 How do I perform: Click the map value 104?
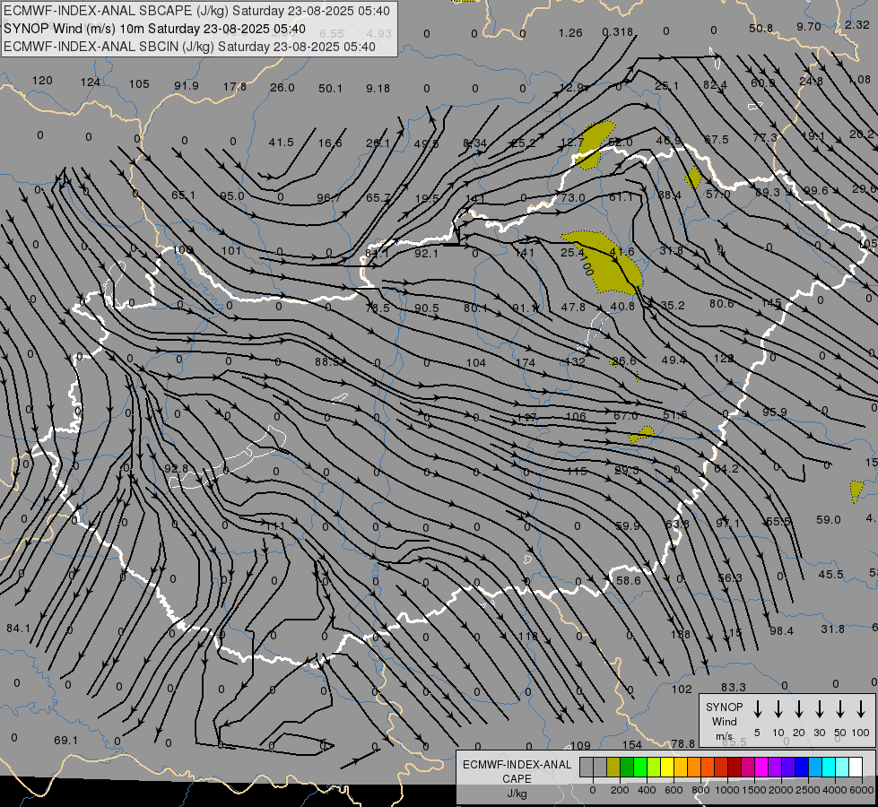[x=476, y=363]
